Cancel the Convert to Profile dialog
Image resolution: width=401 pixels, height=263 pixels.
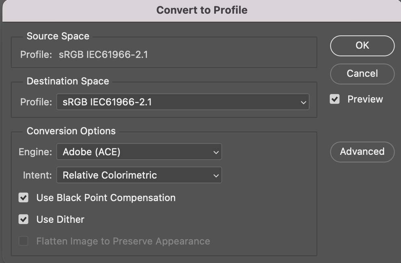click(x=362, y=74)
